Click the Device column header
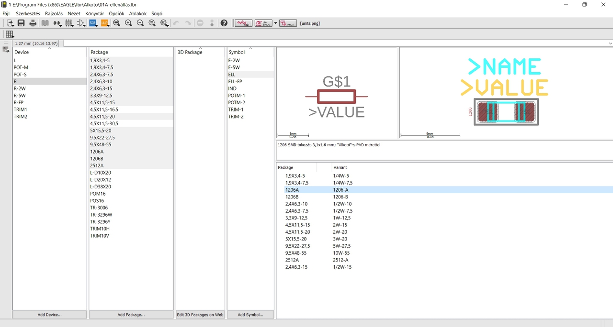The height and width of the screenshot is (327, 613). tap(50, 52)
